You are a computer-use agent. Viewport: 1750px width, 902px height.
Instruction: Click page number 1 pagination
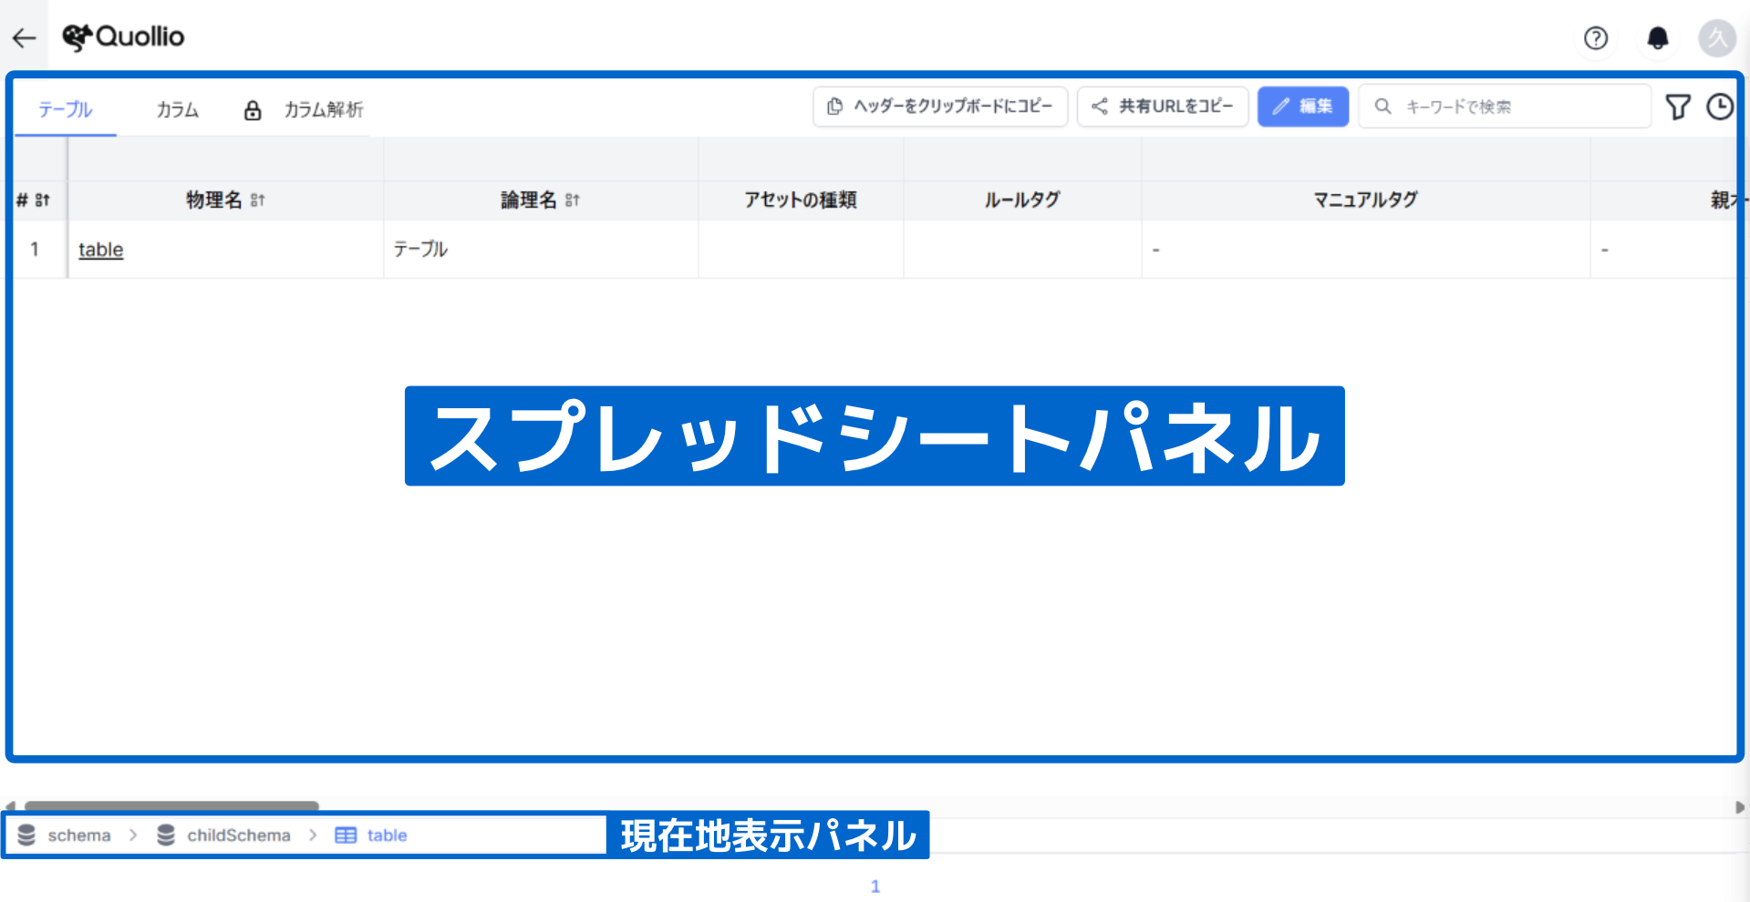(x=875, y=887)
